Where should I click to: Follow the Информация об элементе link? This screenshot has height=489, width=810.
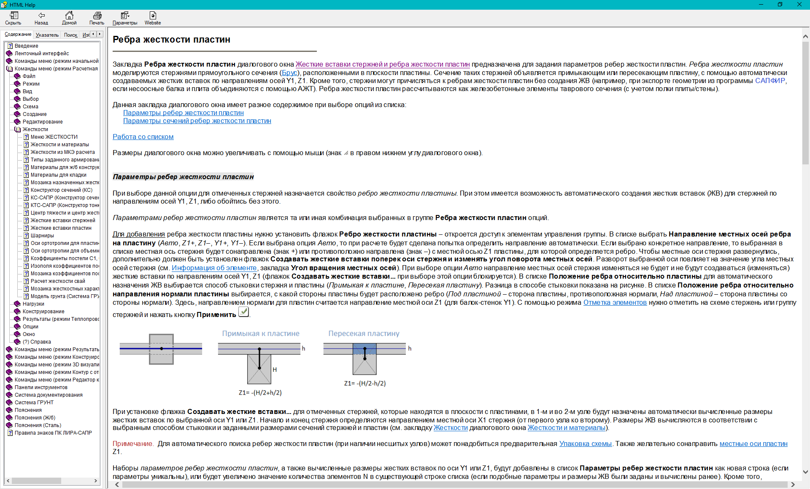(x=214, y=268)
